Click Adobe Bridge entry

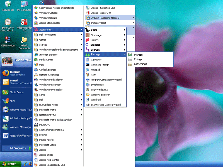(x=58, y=155)
